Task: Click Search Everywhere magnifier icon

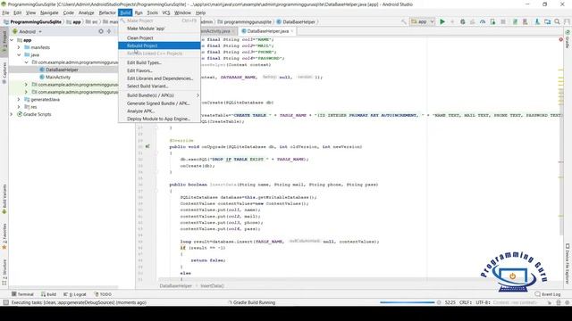Action: [x=557, y=21]
